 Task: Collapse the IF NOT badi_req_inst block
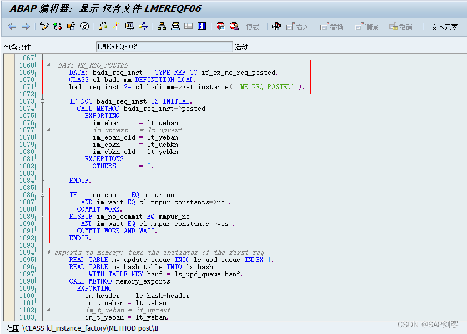42,100
